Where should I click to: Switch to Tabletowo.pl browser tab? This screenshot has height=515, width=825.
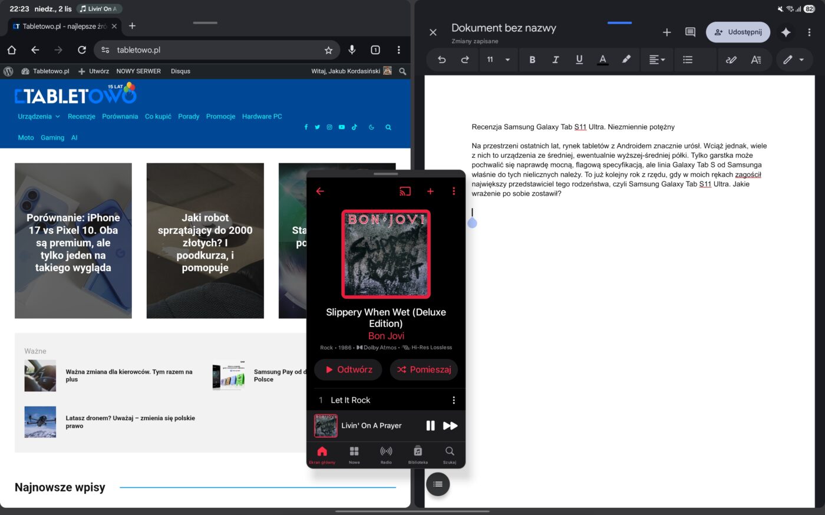(59, 27)
